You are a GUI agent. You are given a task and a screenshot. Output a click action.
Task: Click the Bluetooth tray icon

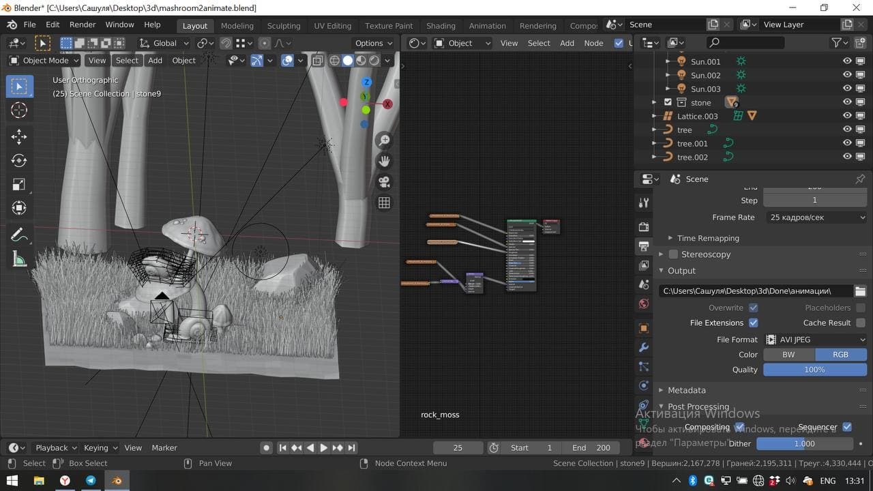(x=692, y=481)
